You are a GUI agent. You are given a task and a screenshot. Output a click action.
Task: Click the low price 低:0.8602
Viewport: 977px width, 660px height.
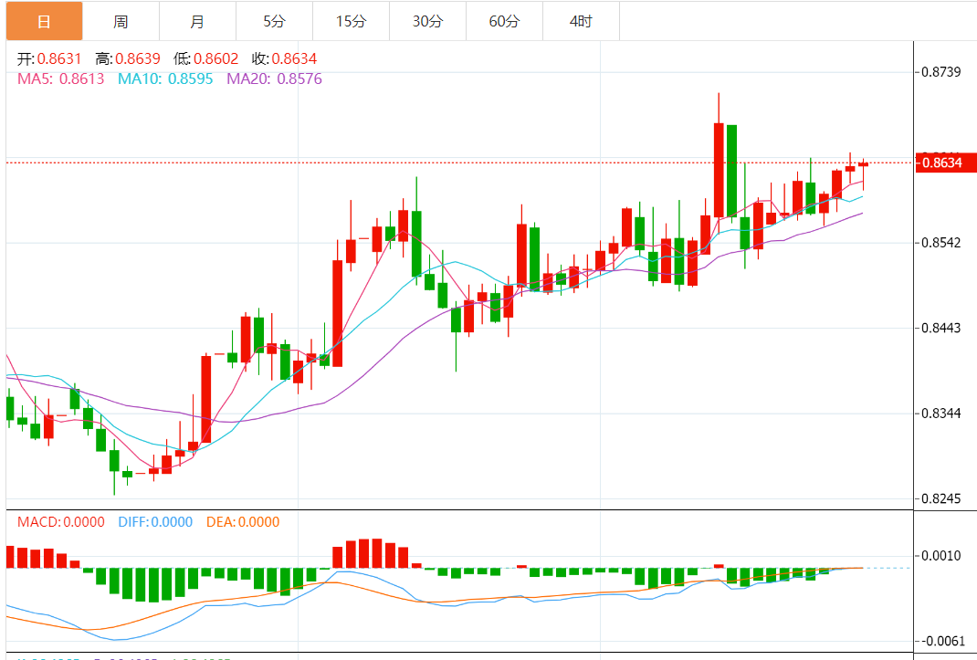click(x=205, y=58)
